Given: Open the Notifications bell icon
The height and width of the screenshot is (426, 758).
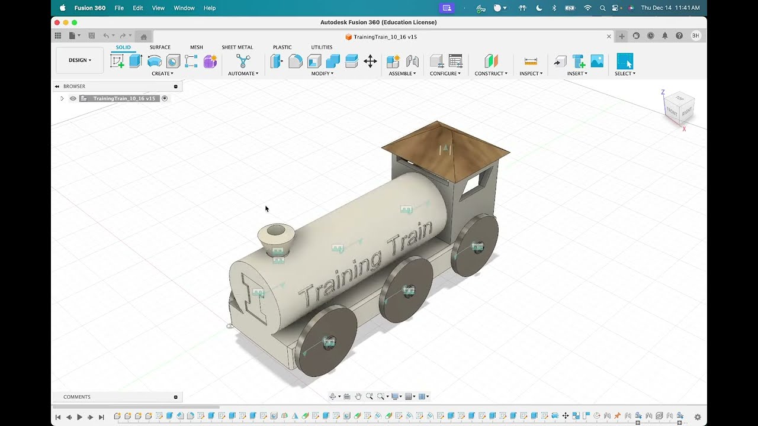Looking at the screenshot, I should tap(664, 36).
